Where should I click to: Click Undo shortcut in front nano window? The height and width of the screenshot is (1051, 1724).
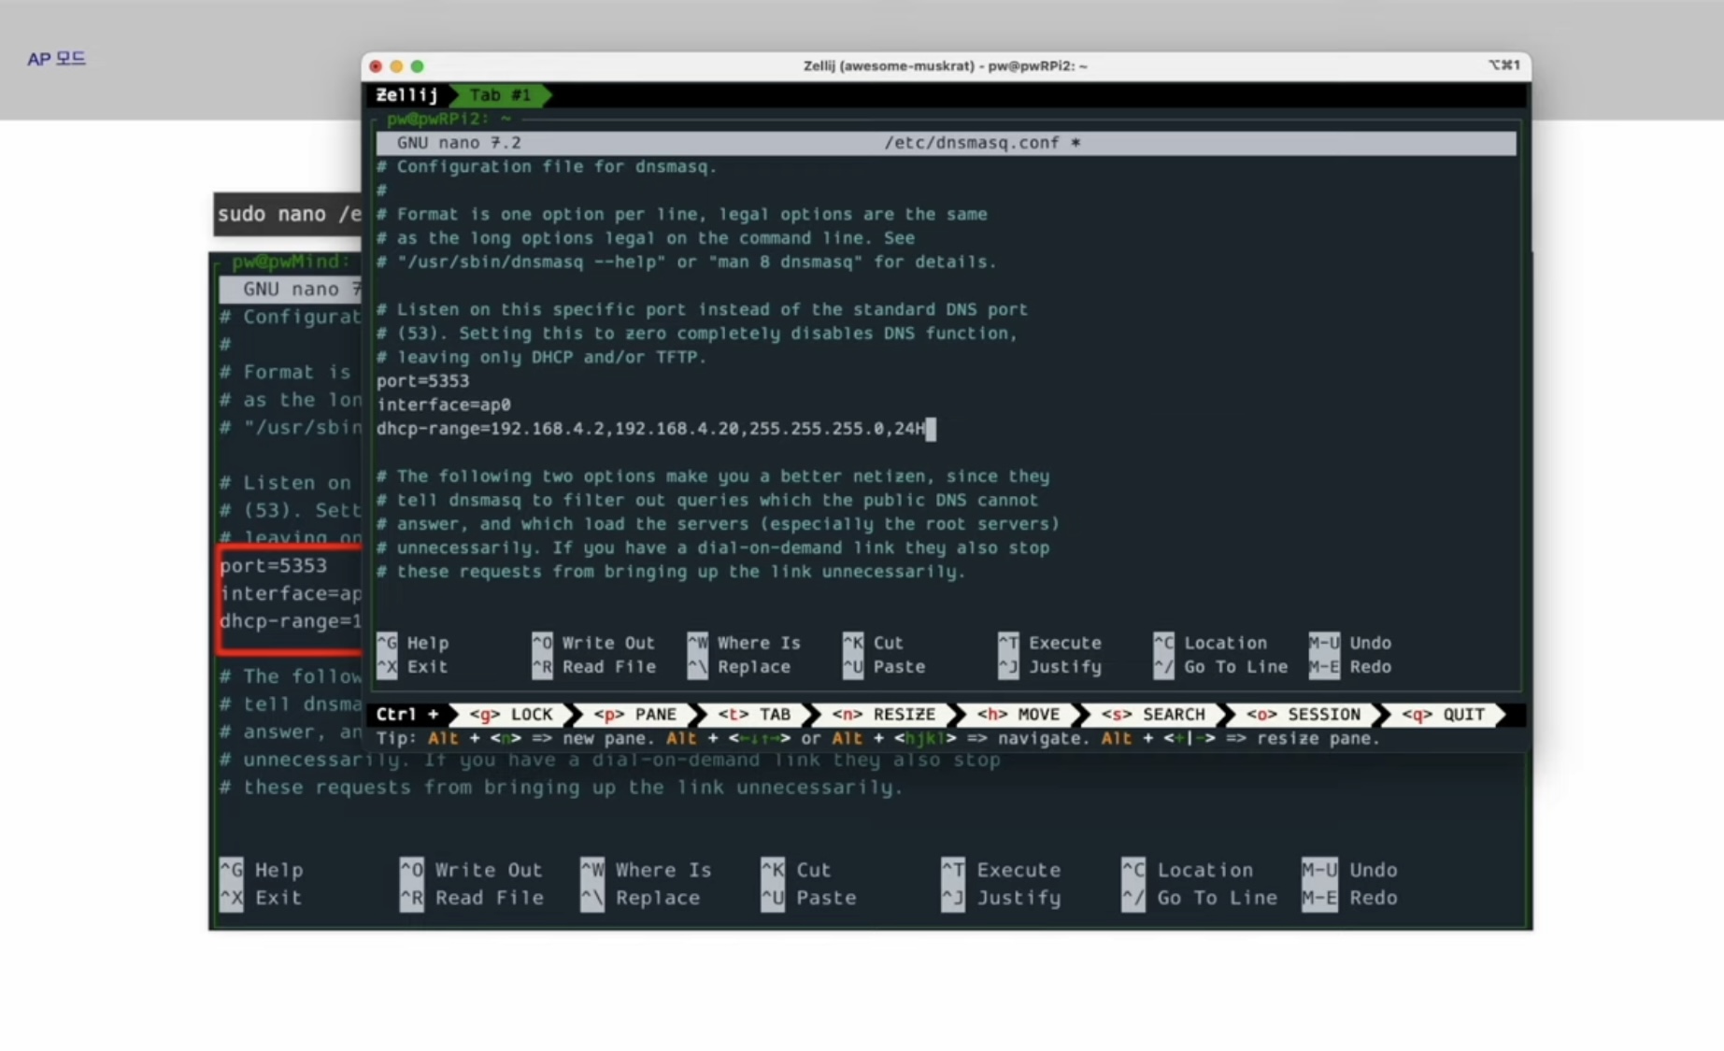[1350, 643]
